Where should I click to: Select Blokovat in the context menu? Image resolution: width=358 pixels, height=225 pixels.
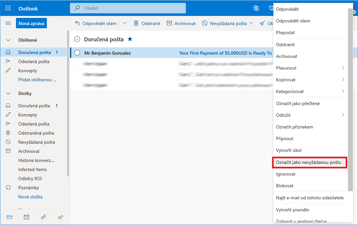point(285,186)
